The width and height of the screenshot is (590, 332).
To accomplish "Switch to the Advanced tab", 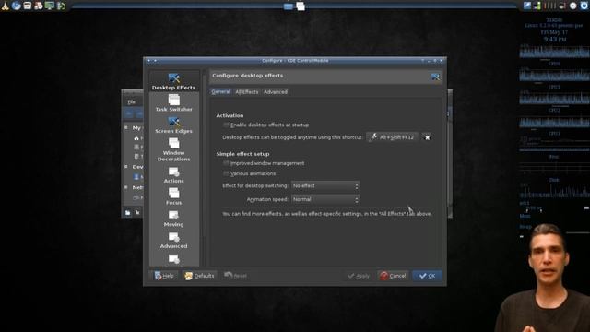I will (276, 92).
